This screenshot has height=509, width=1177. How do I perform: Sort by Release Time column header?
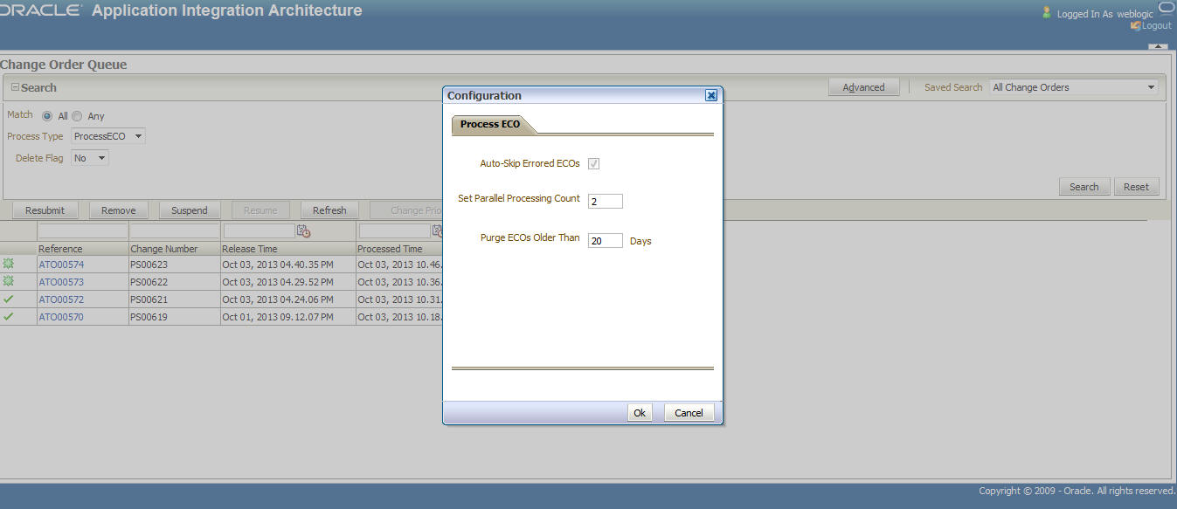(x=249, y=249)
